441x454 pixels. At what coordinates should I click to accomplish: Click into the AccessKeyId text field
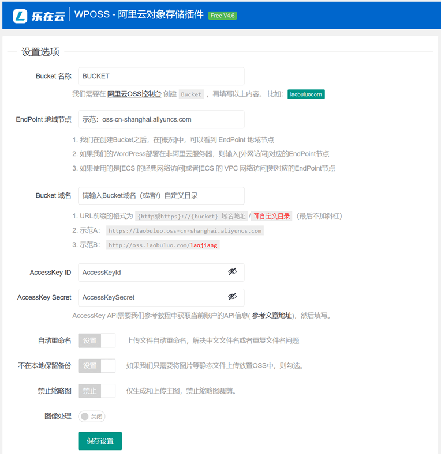pos(161,273)
